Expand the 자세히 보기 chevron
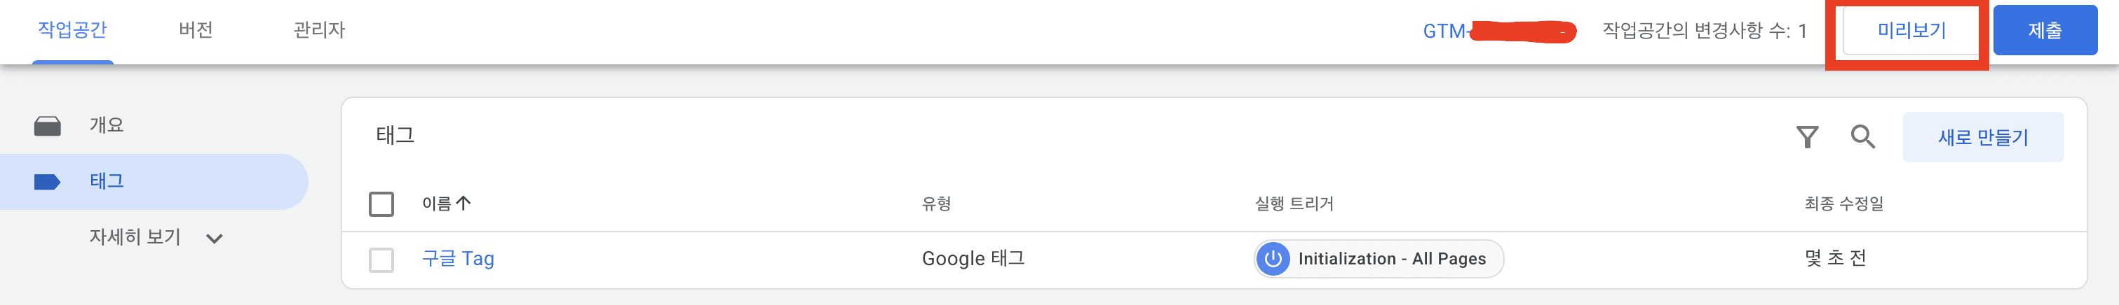The image size is (2119, 305). point(214,239)
